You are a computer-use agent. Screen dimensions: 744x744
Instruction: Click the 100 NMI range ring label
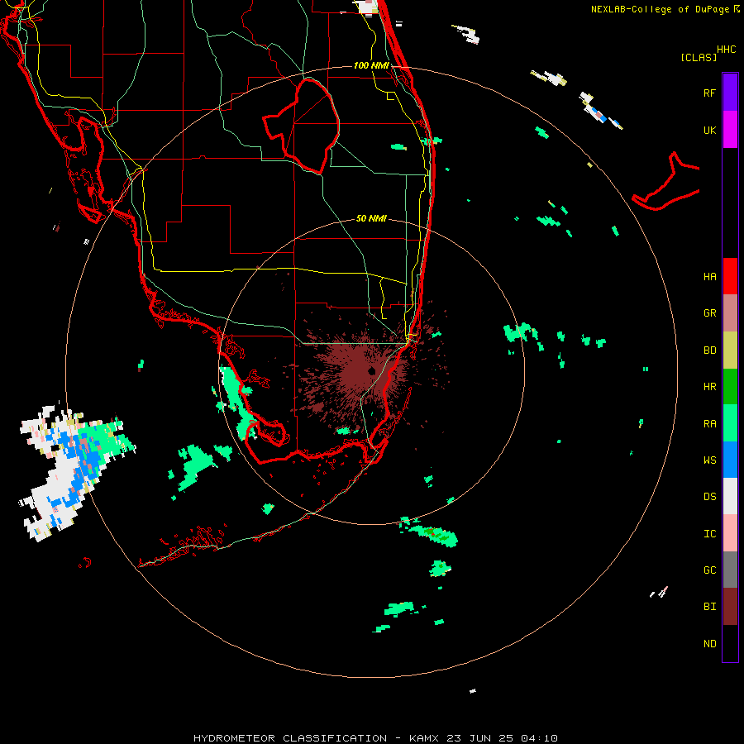click(371, 65)
